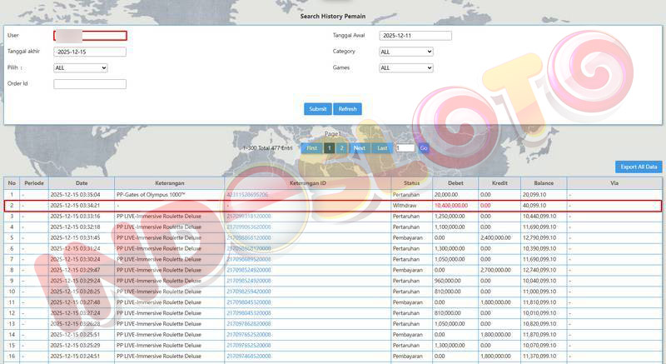Select page 2 in pagination
This screenshot has width=666, height=364.
click(341, 148)
